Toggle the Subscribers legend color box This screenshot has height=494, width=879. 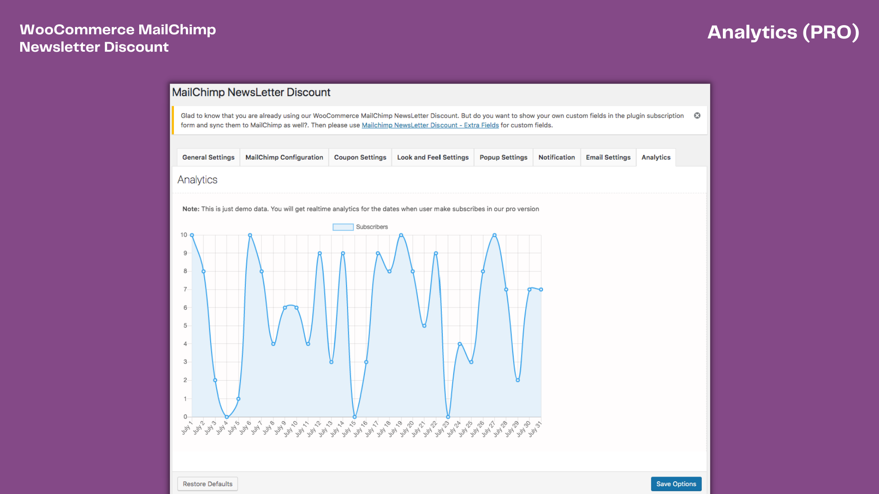point(343,227)
